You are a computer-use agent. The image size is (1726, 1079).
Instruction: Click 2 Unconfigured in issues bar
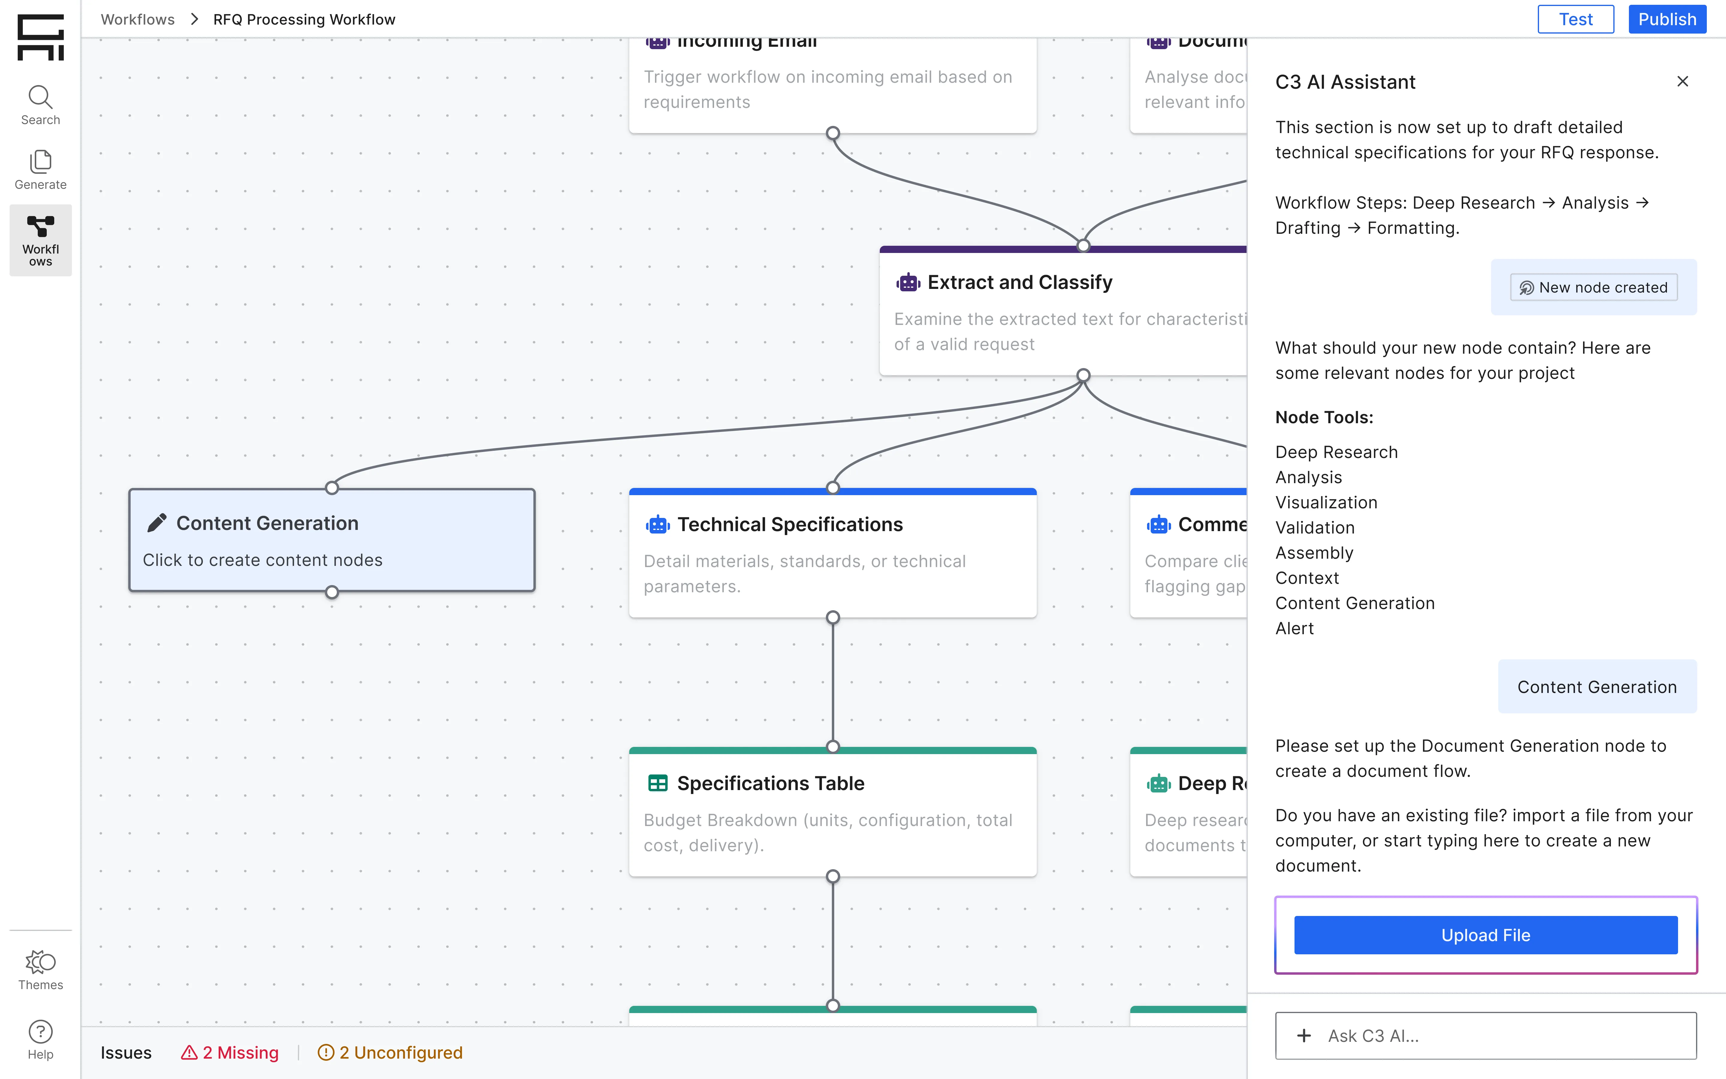click(x=390, y=1053)
